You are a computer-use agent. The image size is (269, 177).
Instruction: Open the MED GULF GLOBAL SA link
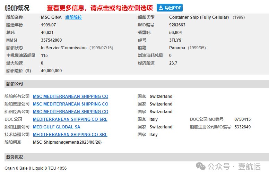(x=57, y=127)
